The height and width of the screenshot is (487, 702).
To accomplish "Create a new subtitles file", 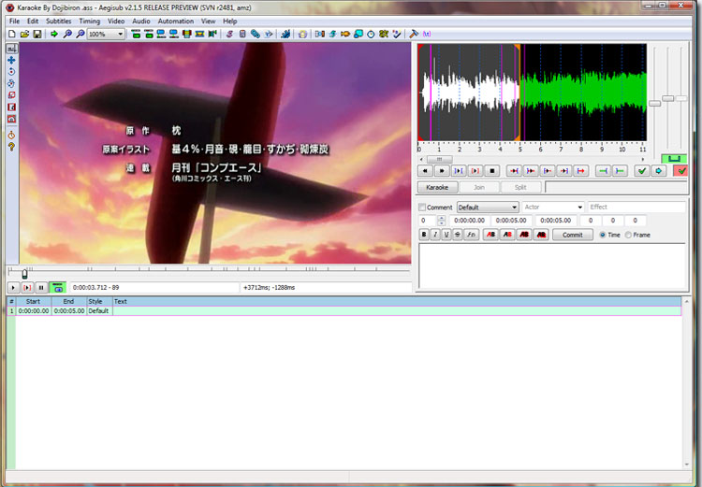I will [x=12, y=34].
